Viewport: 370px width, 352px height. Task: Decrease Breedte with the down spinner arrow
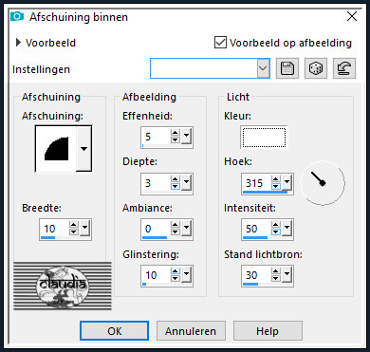coord(74,232)
